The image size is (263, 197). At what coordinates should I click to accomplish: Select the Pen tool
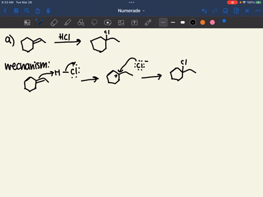(41, 22)
